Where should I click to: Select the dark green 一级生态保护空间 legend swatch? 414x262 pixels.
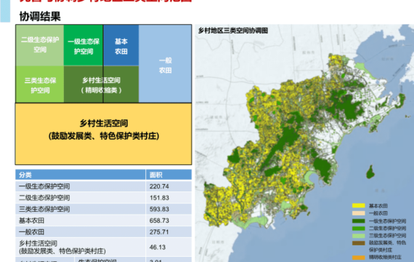coord(358,221)
